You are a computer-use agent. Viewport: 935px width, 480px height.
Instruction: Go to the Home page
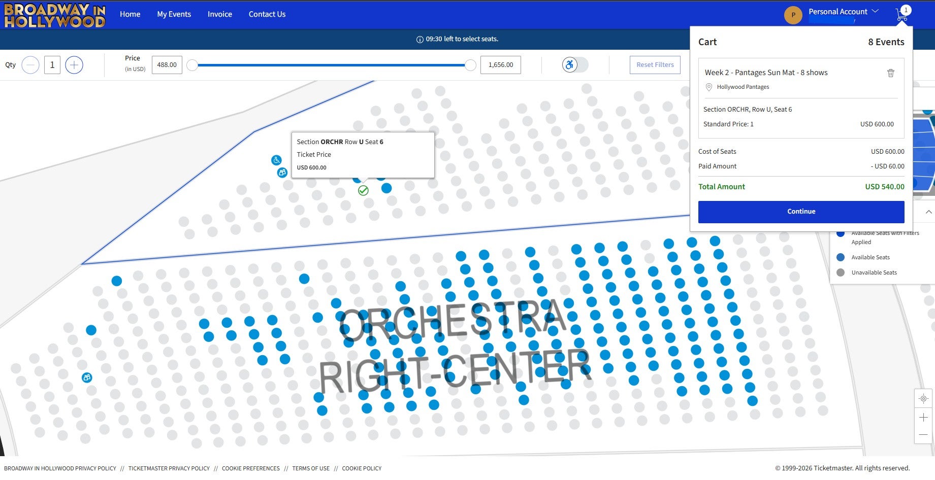click(x=130, y=14)
